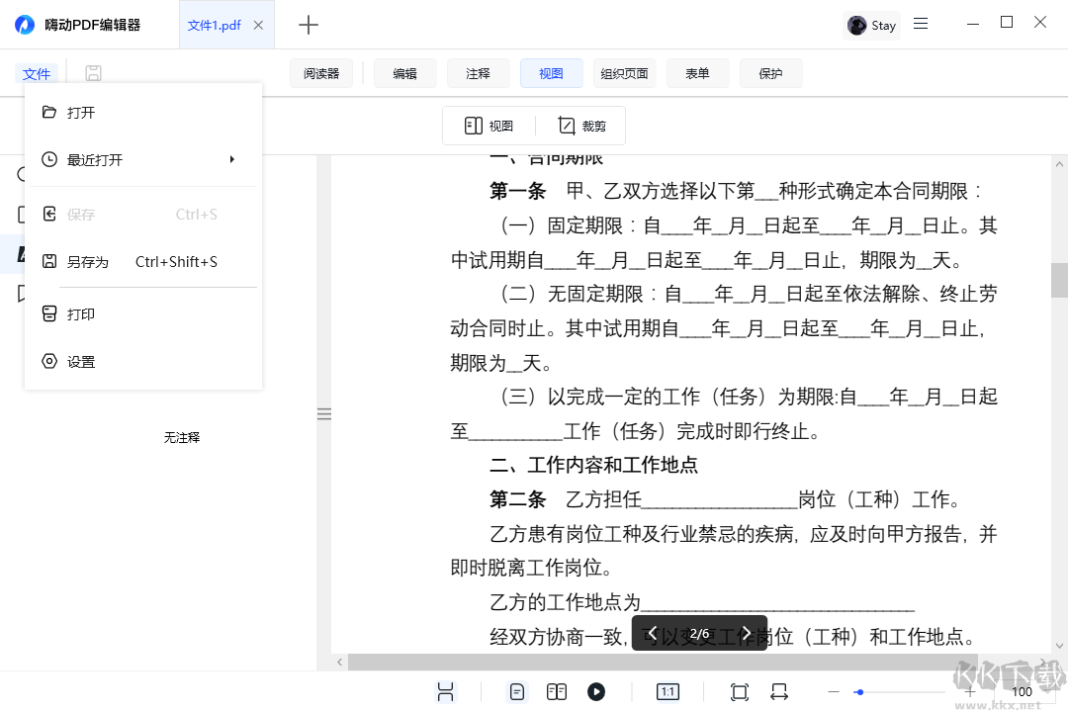The image size is (1068, 712).
Task: Zoom out with minus button
Action: 834,692
